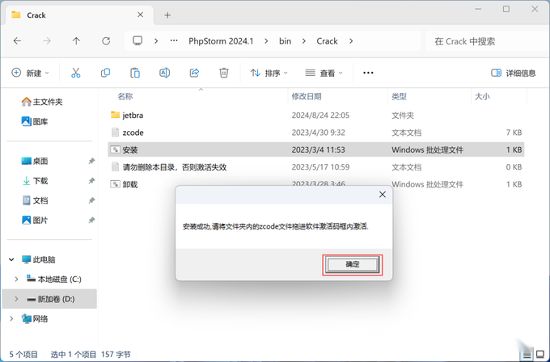Click the address bar ellipsis

click(174, 41)
